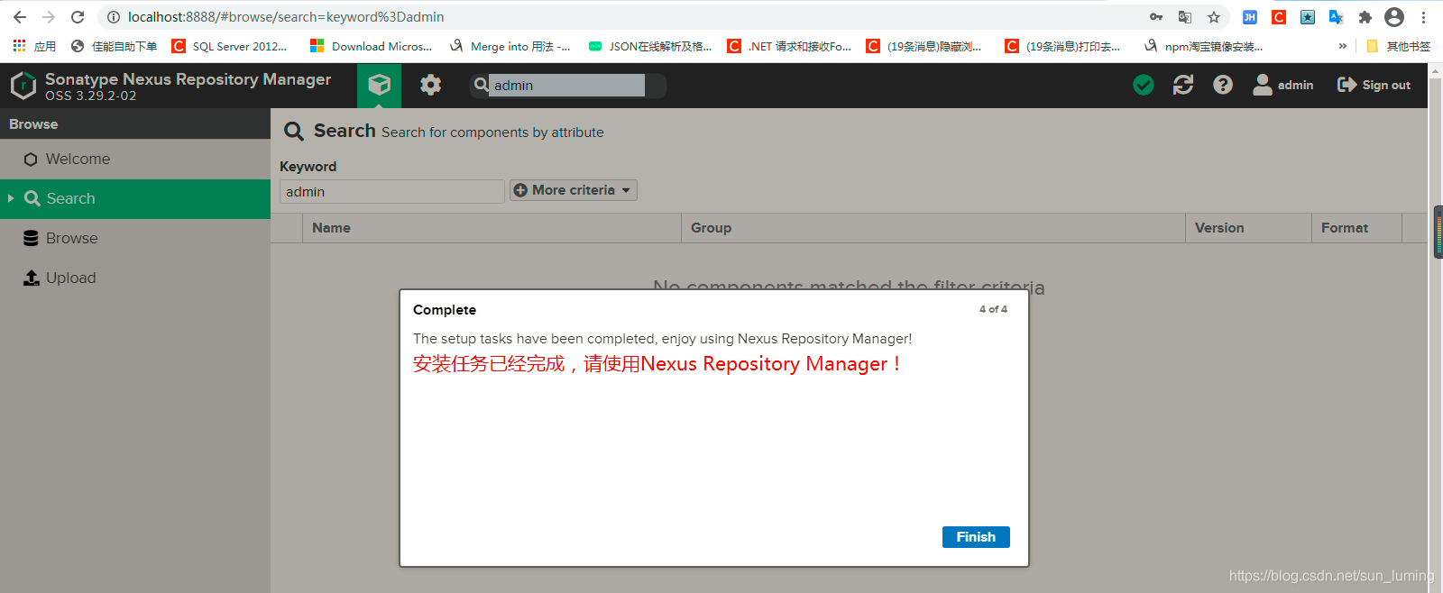
Task: Select Welcome in the sidebar
Action: (135, 160)
